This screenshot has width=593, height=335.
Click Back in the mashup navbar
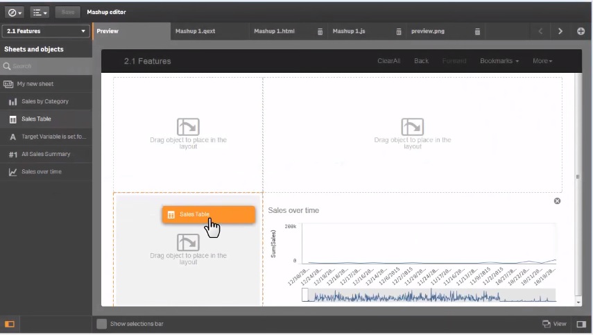(x=421, y=61)
